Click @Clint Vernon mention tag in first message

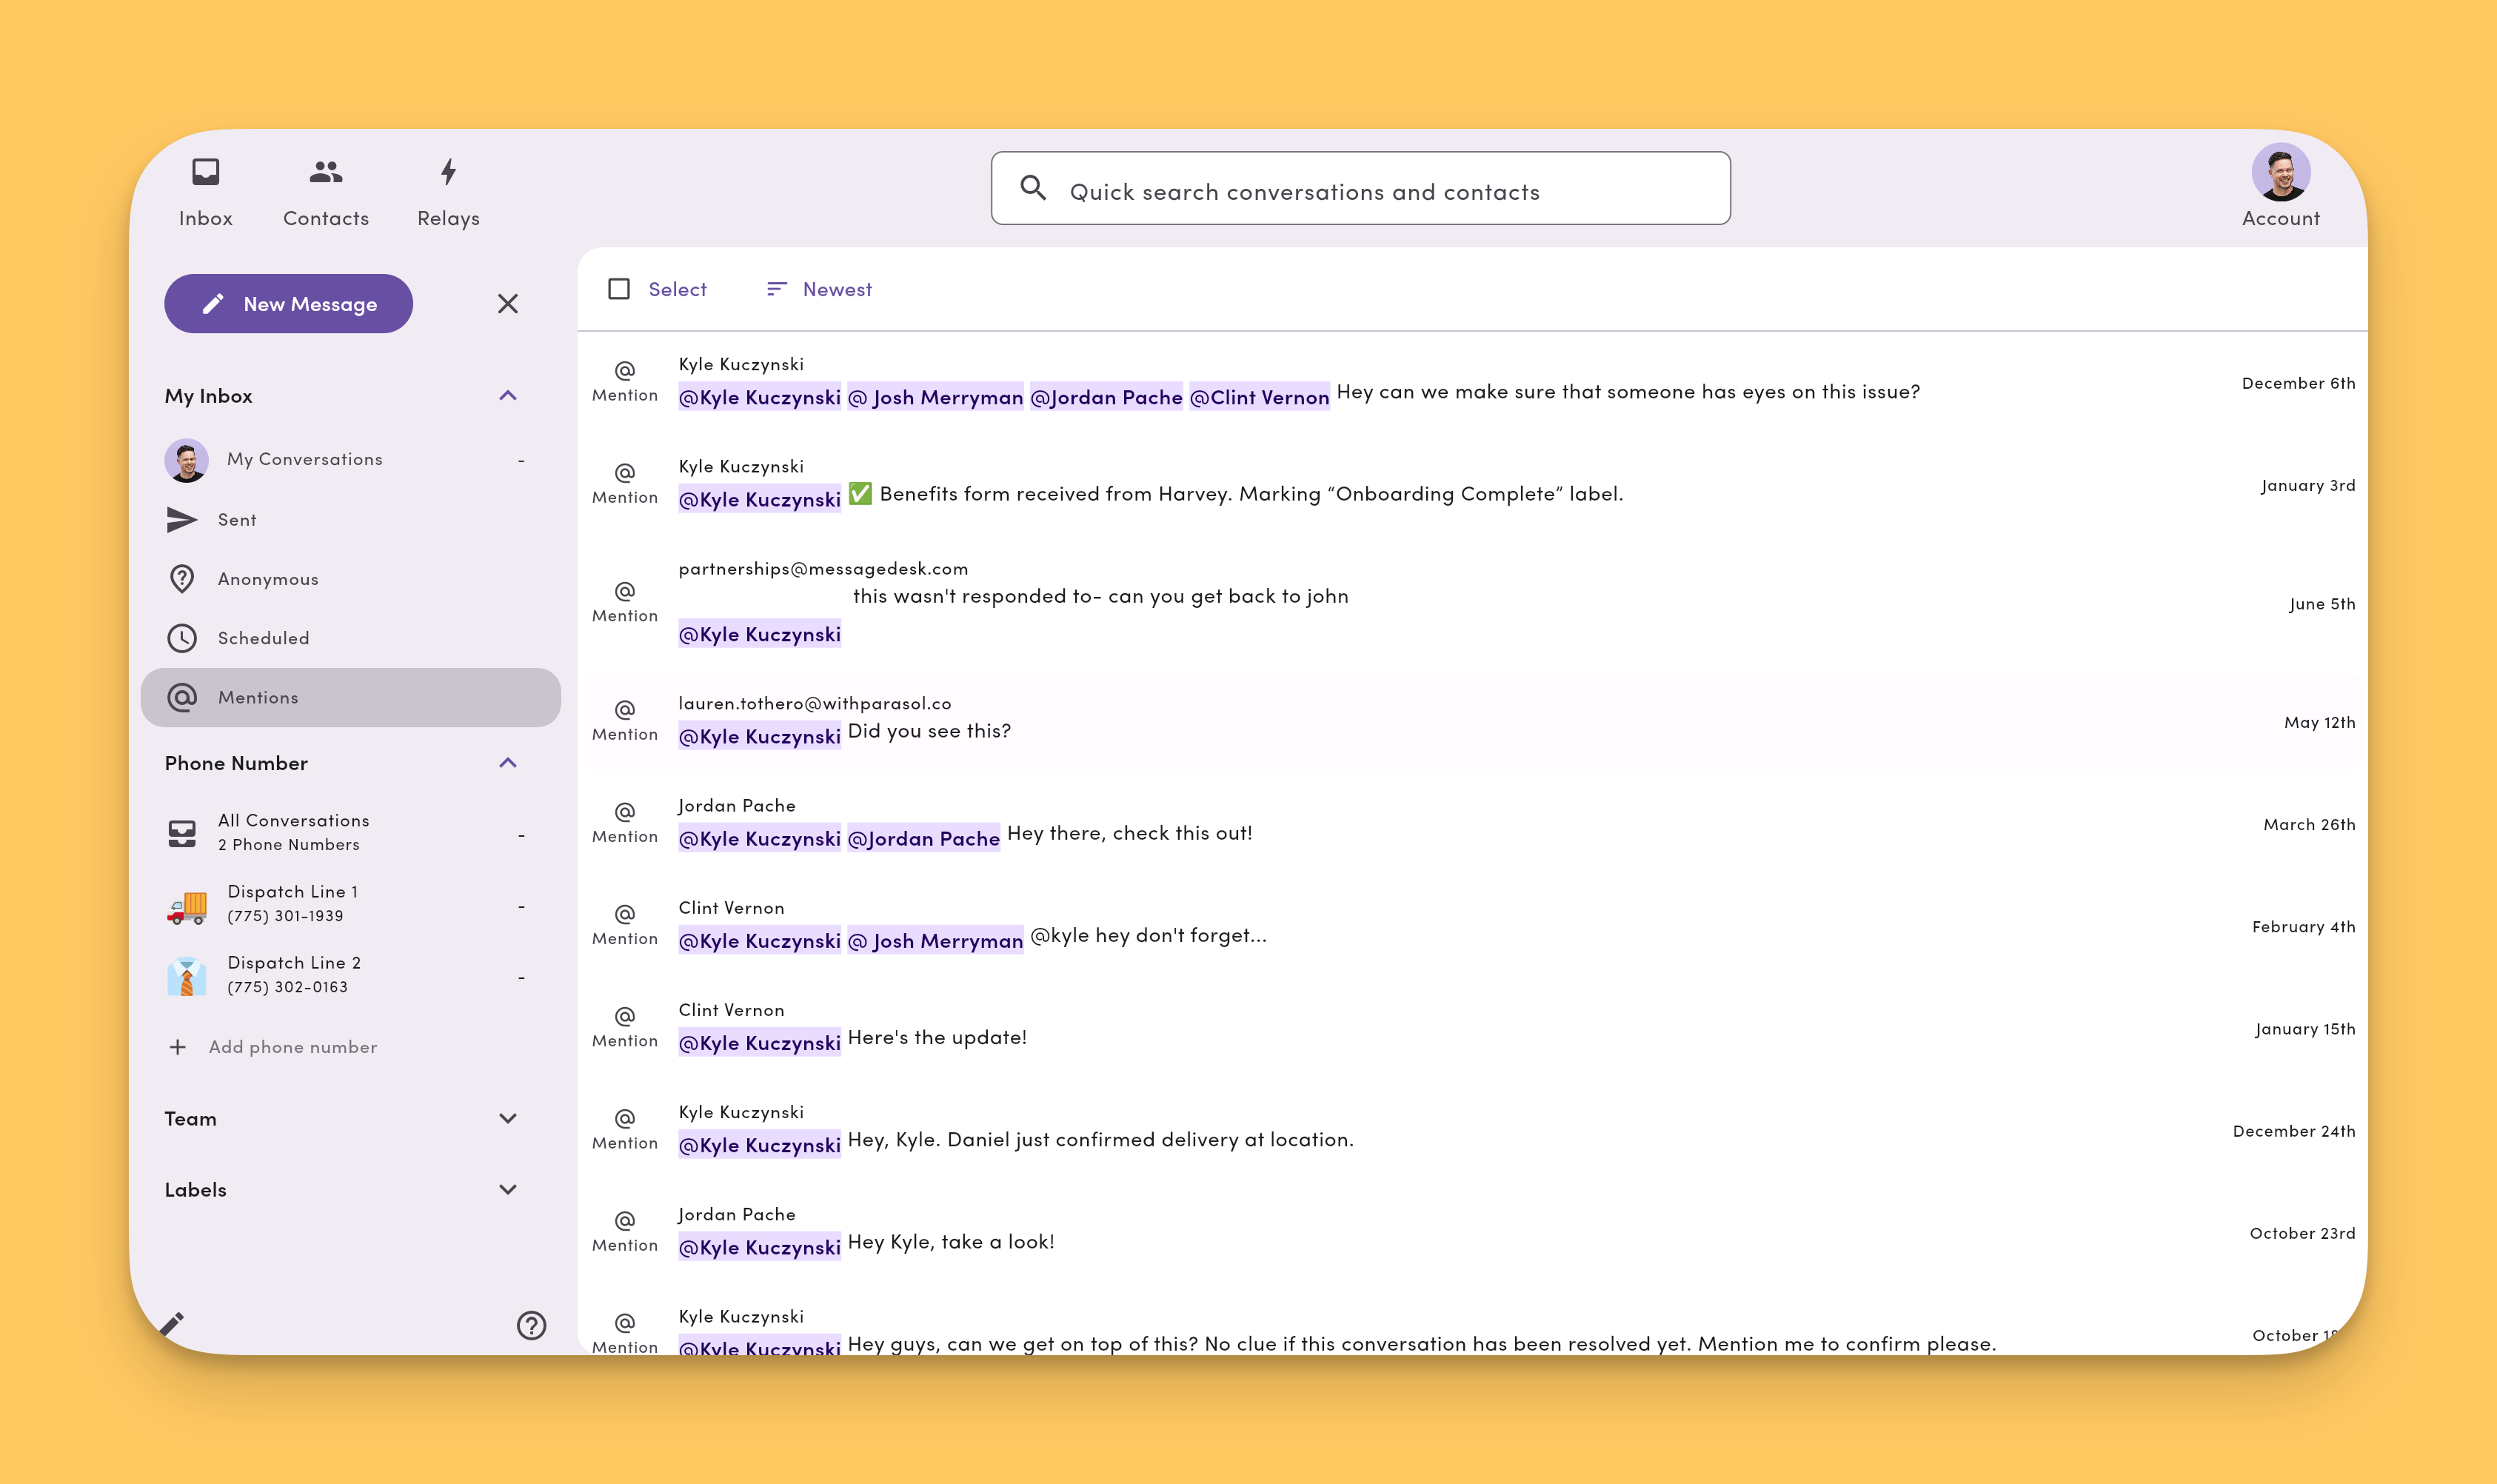pos(1259,397)
